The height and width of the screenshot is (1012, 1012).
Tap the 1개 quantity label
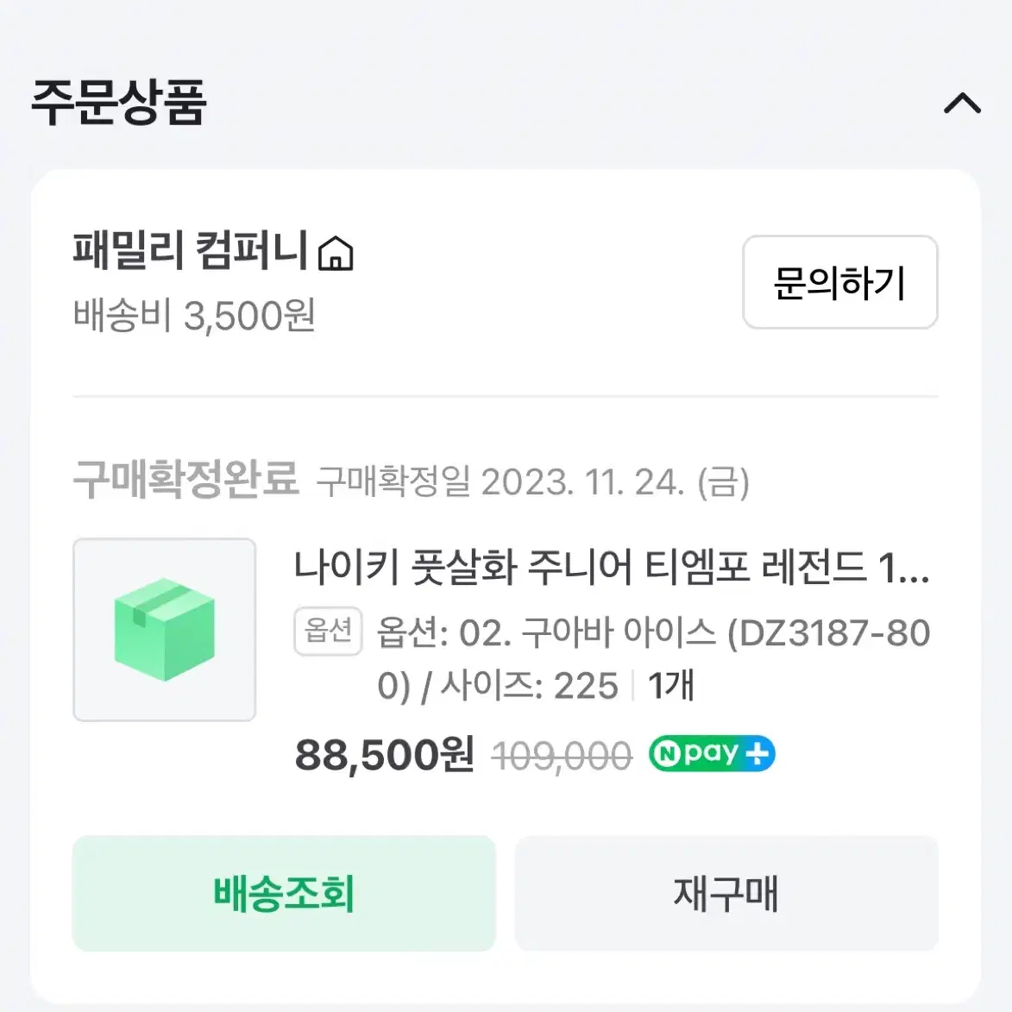(x=670, y=685)
